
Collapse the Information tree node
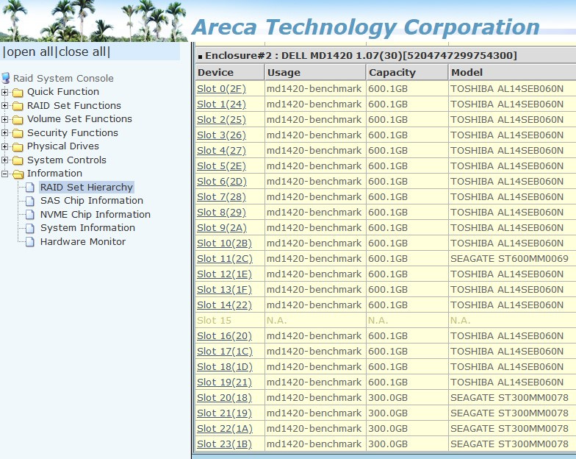(x=4, y=174)
